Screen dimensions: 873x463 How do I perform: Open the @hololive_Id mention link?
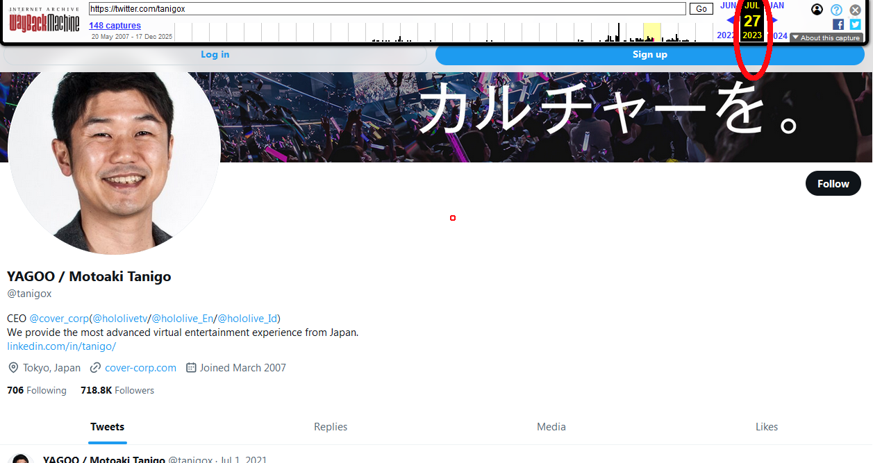(x=247, y=319)
